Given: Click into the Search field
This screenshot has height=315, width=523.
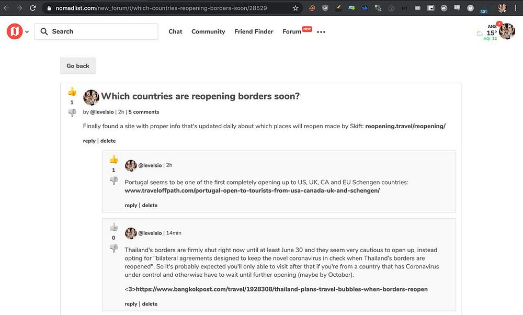Looking at the screenshot, I should pyautogui.click(x=96, y=31).
